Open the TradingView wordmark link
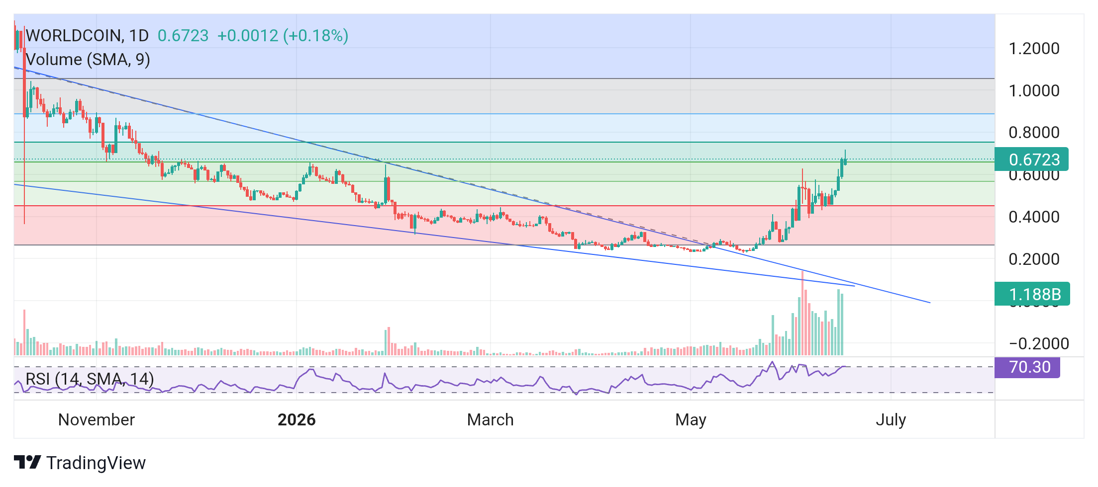Viewport: 1098px width, 487px height. 96,463
